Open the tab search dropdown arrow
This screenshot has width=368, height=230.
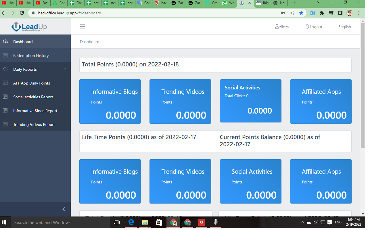[x=319, y=2]
